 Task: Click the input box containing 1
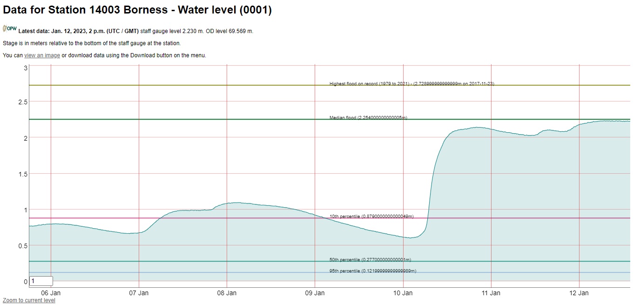pyautogui.click(x=41, y=281)
